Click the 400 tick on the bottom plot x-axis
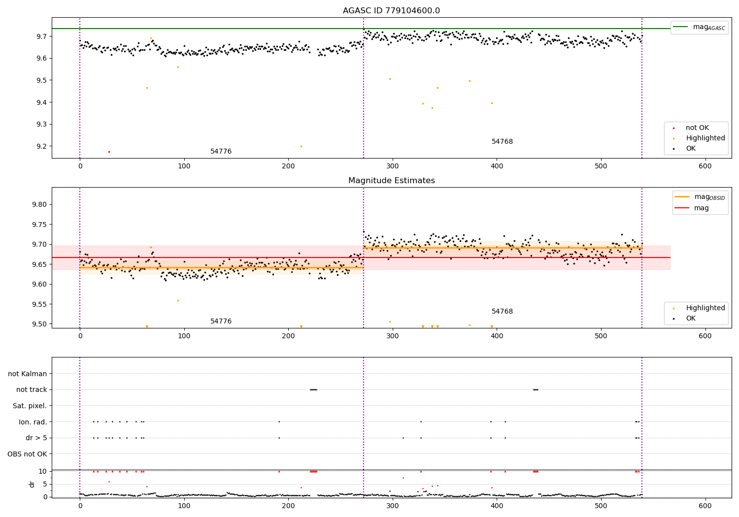This screenshot has height=517, width=739. (x=497, y=506)
